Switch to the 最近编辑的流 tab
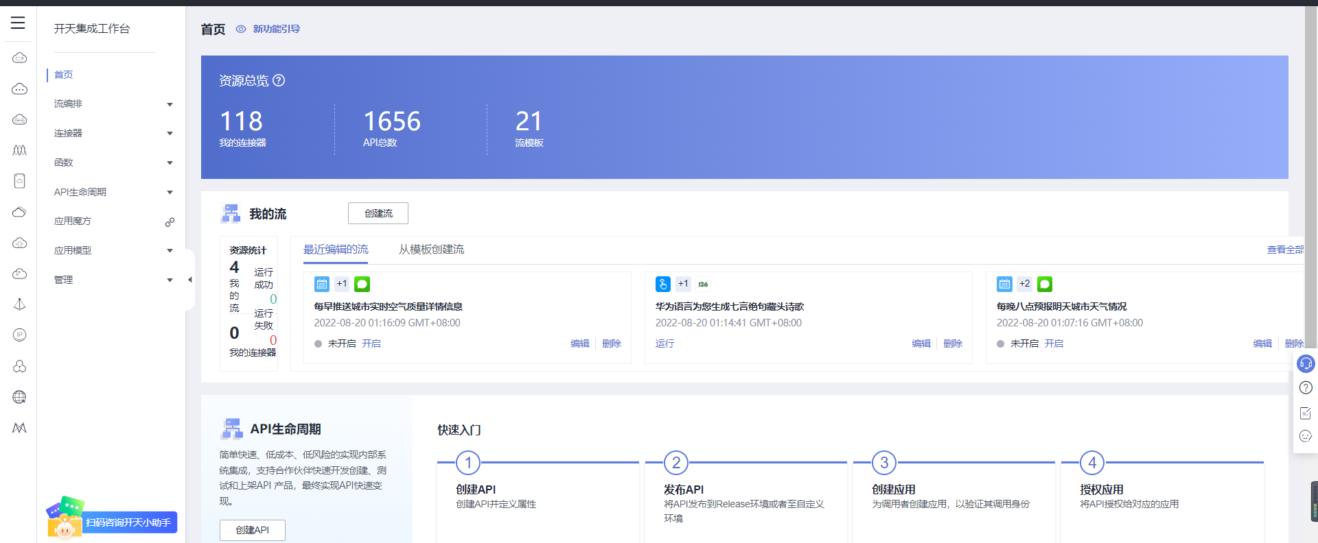The height and width of the screenshot is (543, 1318). (x=336, y=250)
